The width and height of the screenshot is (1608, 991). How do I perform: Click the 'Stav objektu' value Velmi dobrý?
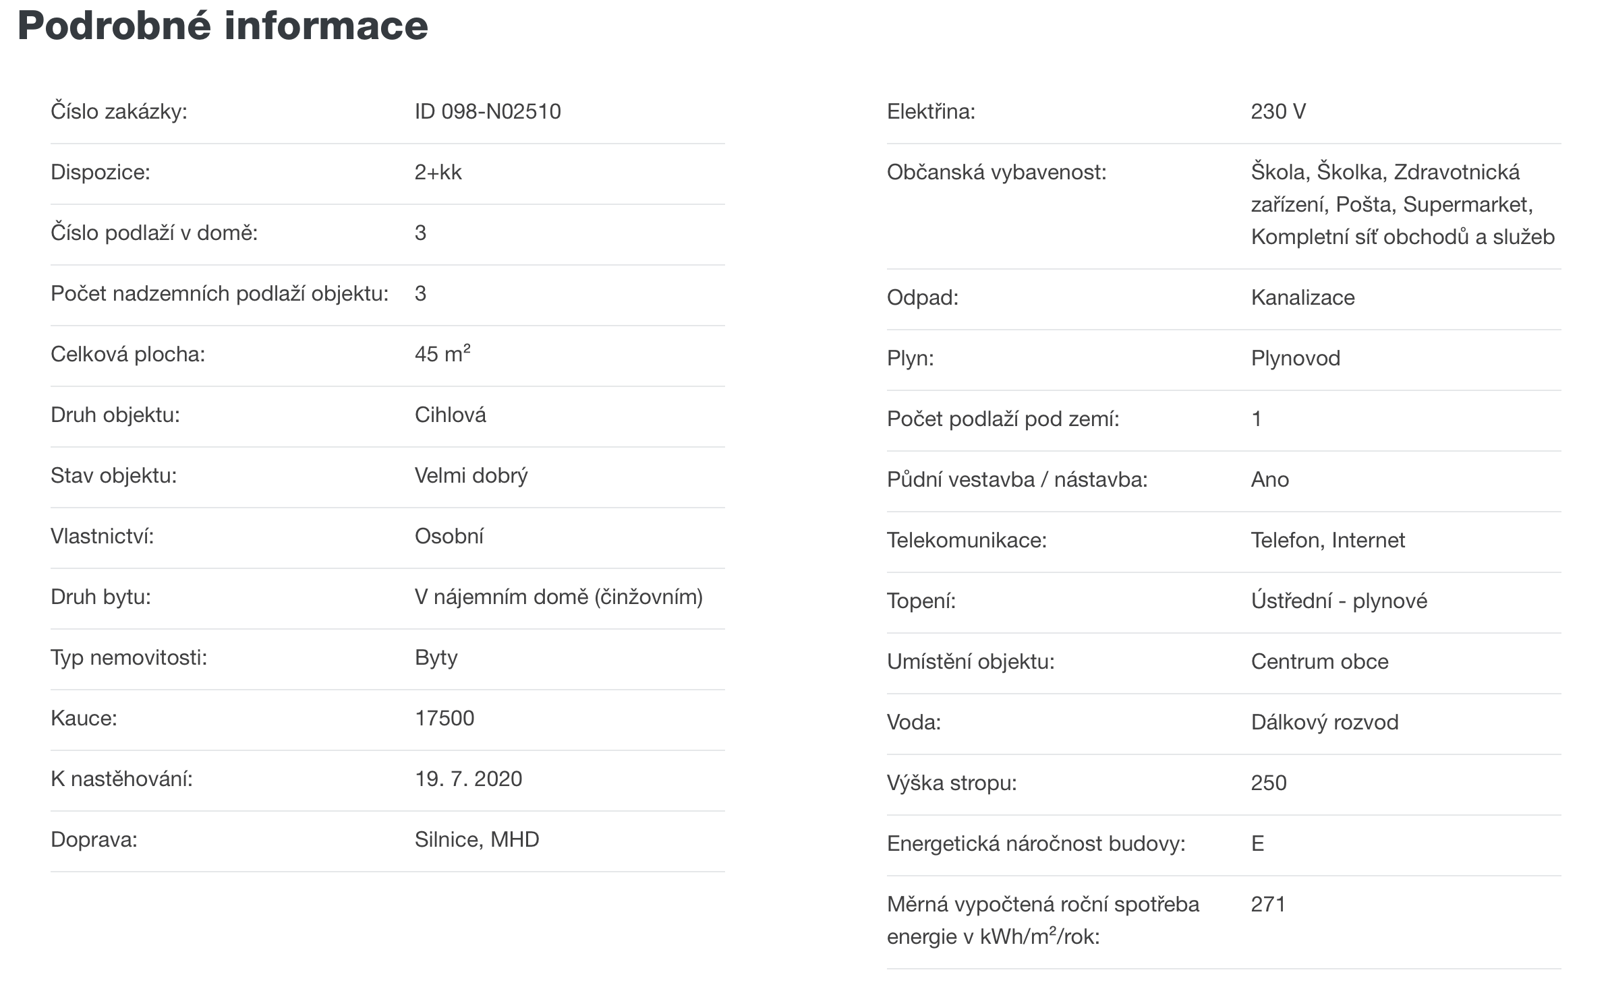coord(471,475)
